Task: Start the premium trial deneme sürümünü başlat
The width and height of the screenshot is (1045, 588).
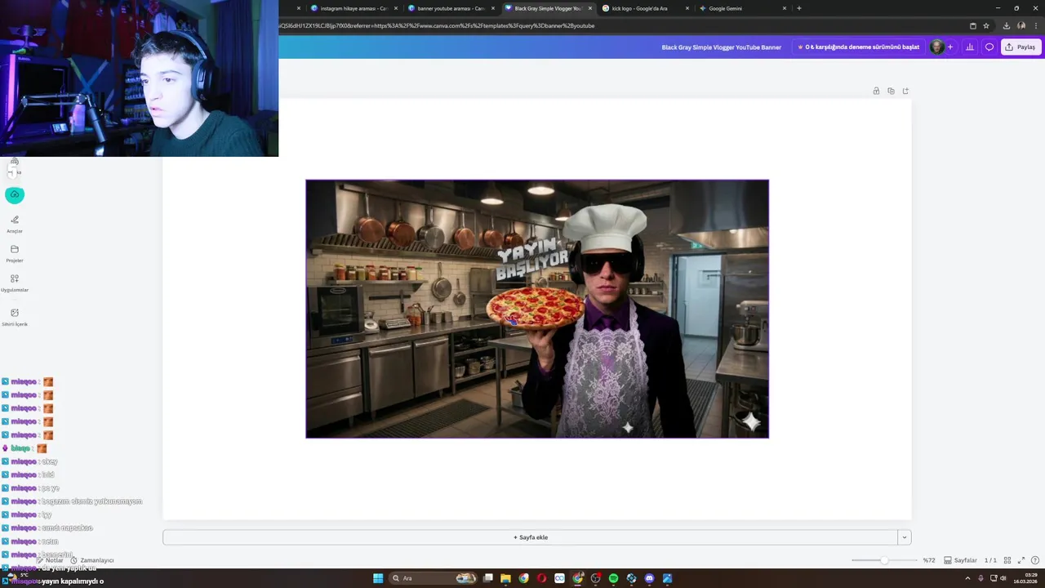Action: (x=858, y=47)
